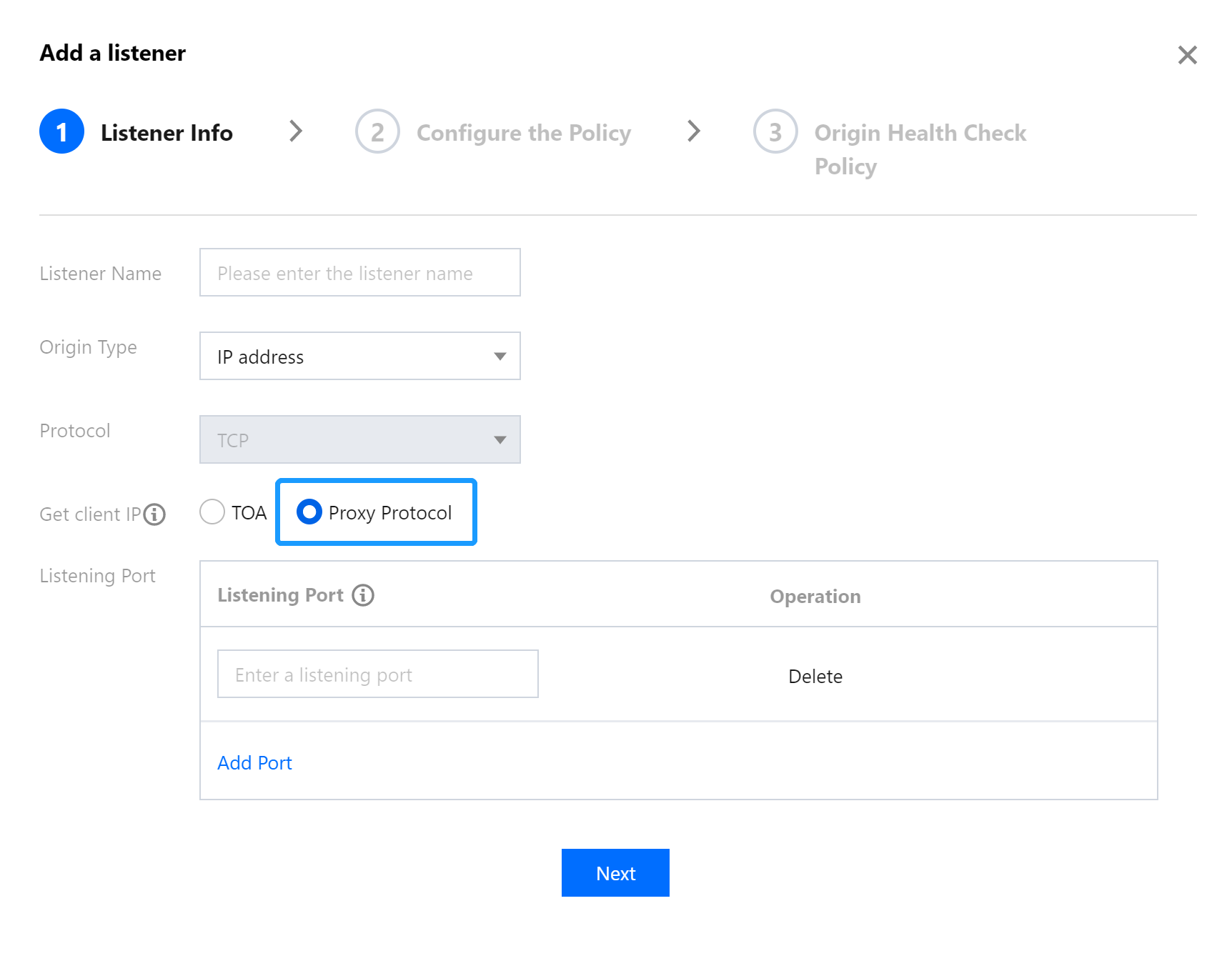Click the chevron arrow after Listener Info

tap(296, 131)
